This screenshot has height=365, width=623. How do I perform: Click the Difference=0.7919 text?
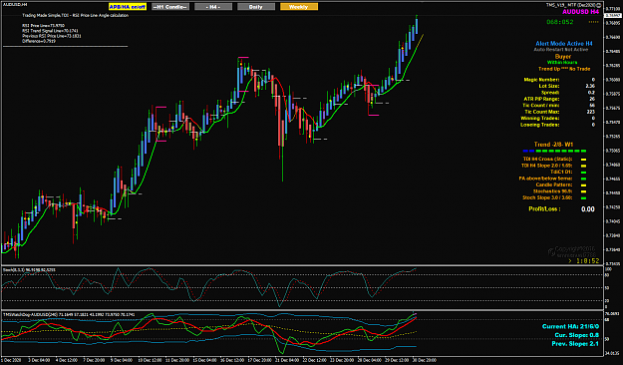(x=39, y=41)
